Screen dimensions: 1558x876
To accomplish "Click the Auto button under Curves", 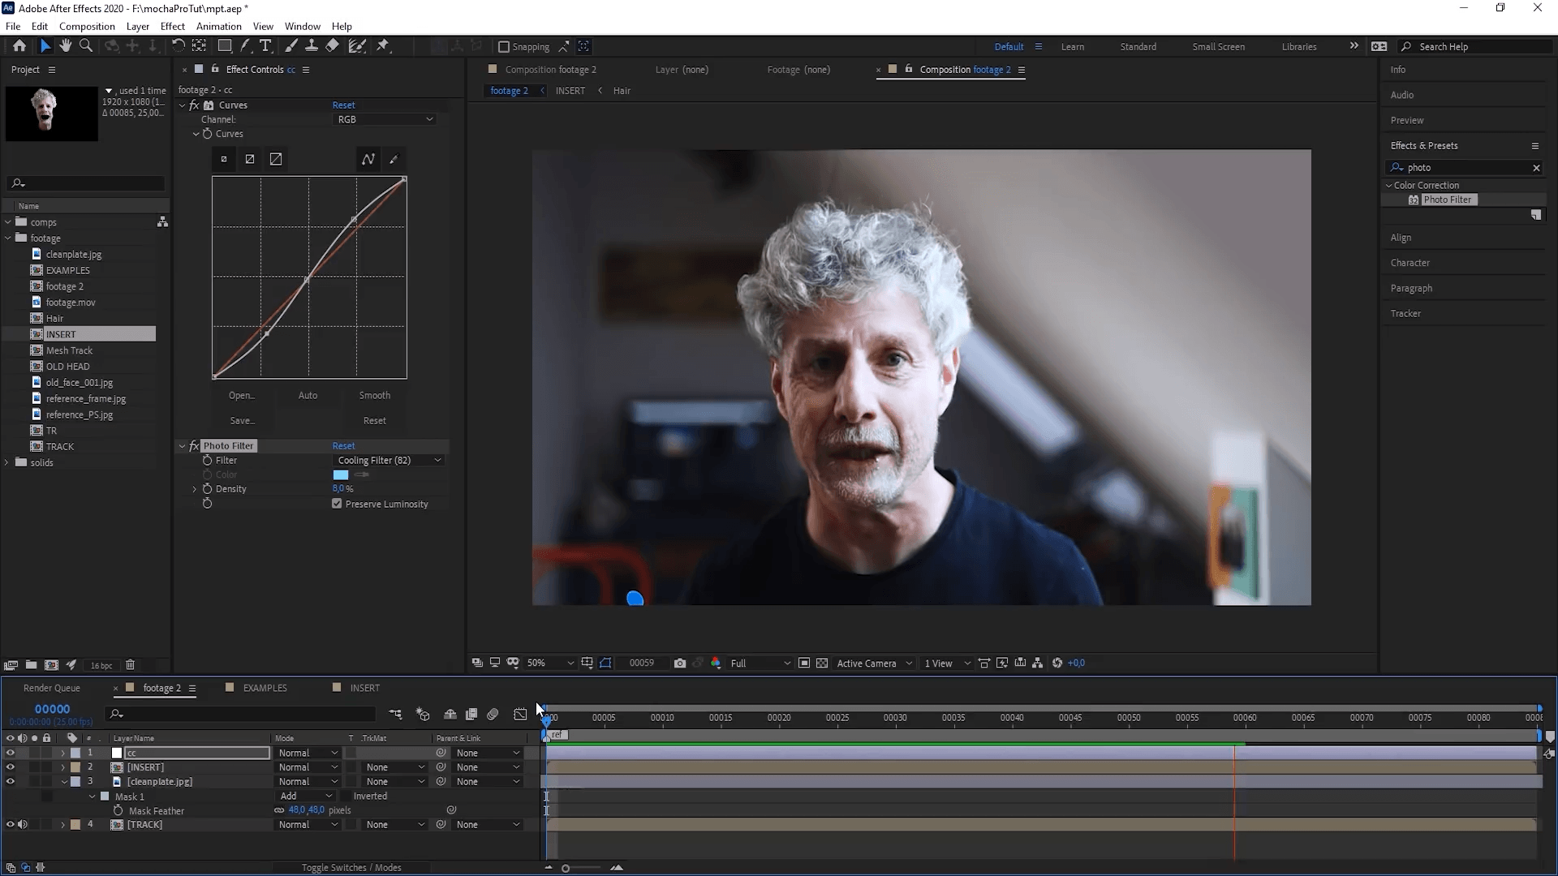I will tap(308, 396).
